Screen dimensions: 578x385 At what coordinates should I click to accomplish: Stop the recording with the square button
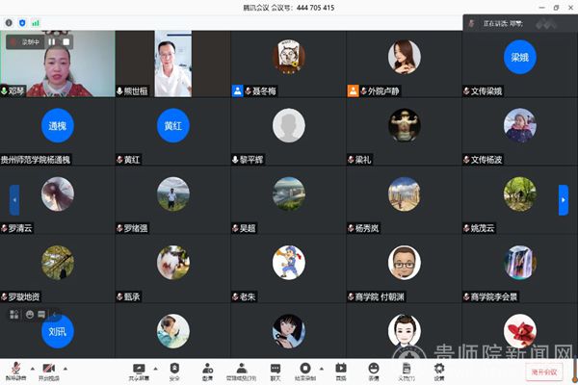[66, 42]
